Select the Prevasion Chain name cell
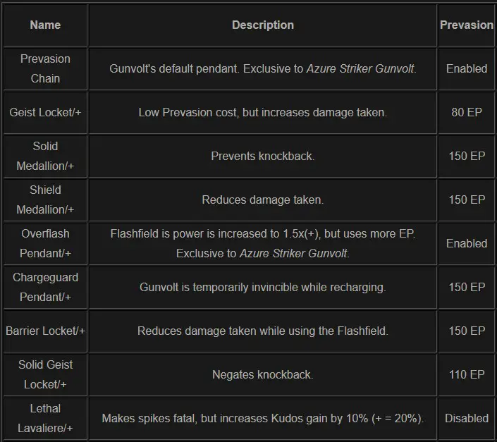 point(45,69)
